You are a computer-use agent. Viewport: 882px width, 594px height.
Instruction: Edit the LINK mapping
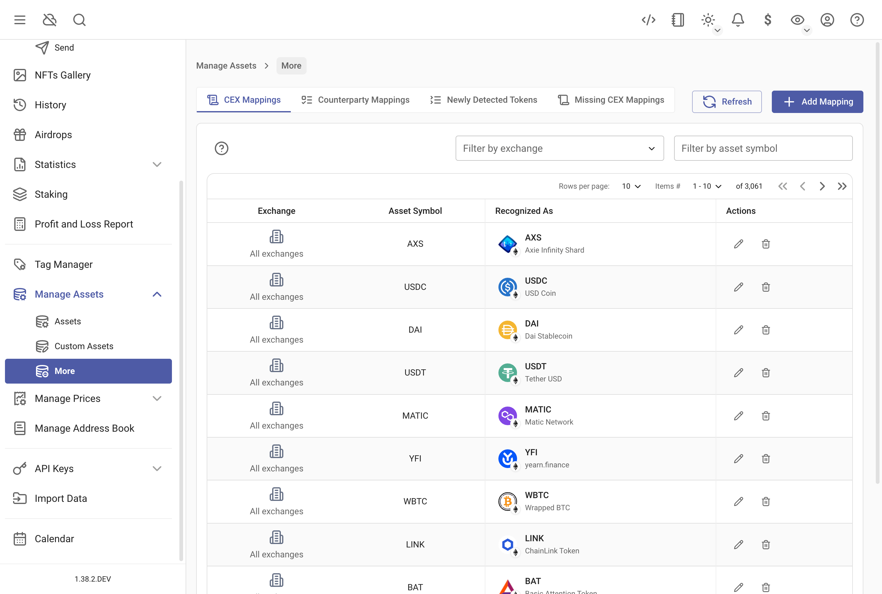click(738, 544)
